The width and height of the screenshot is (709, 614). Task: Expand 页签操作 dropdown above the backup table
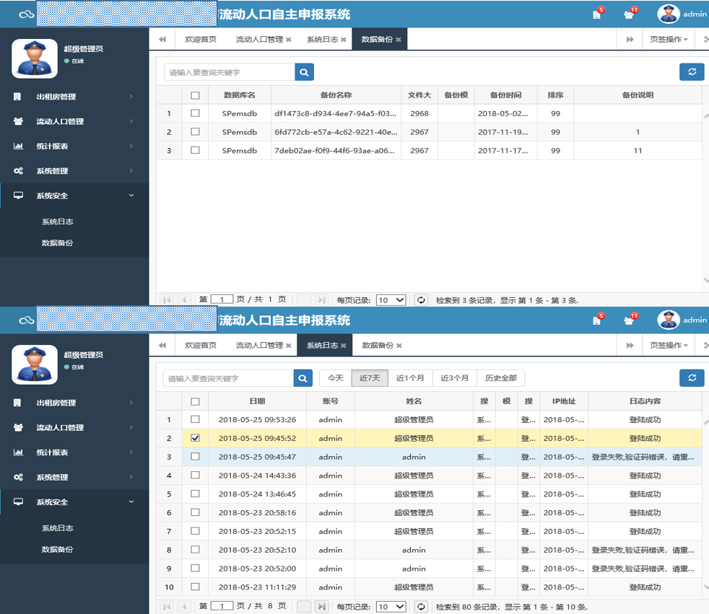(668, 40)
